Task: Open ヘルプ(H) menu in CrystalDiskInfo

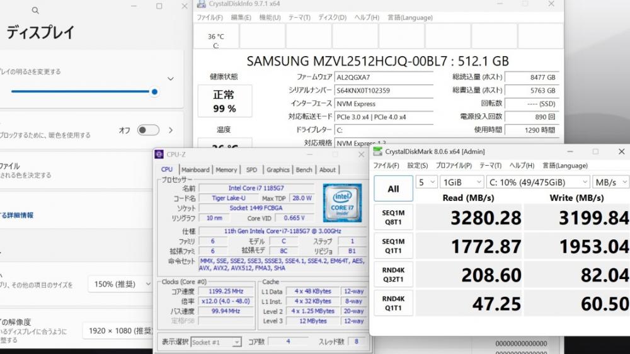Action: (367, 18)
